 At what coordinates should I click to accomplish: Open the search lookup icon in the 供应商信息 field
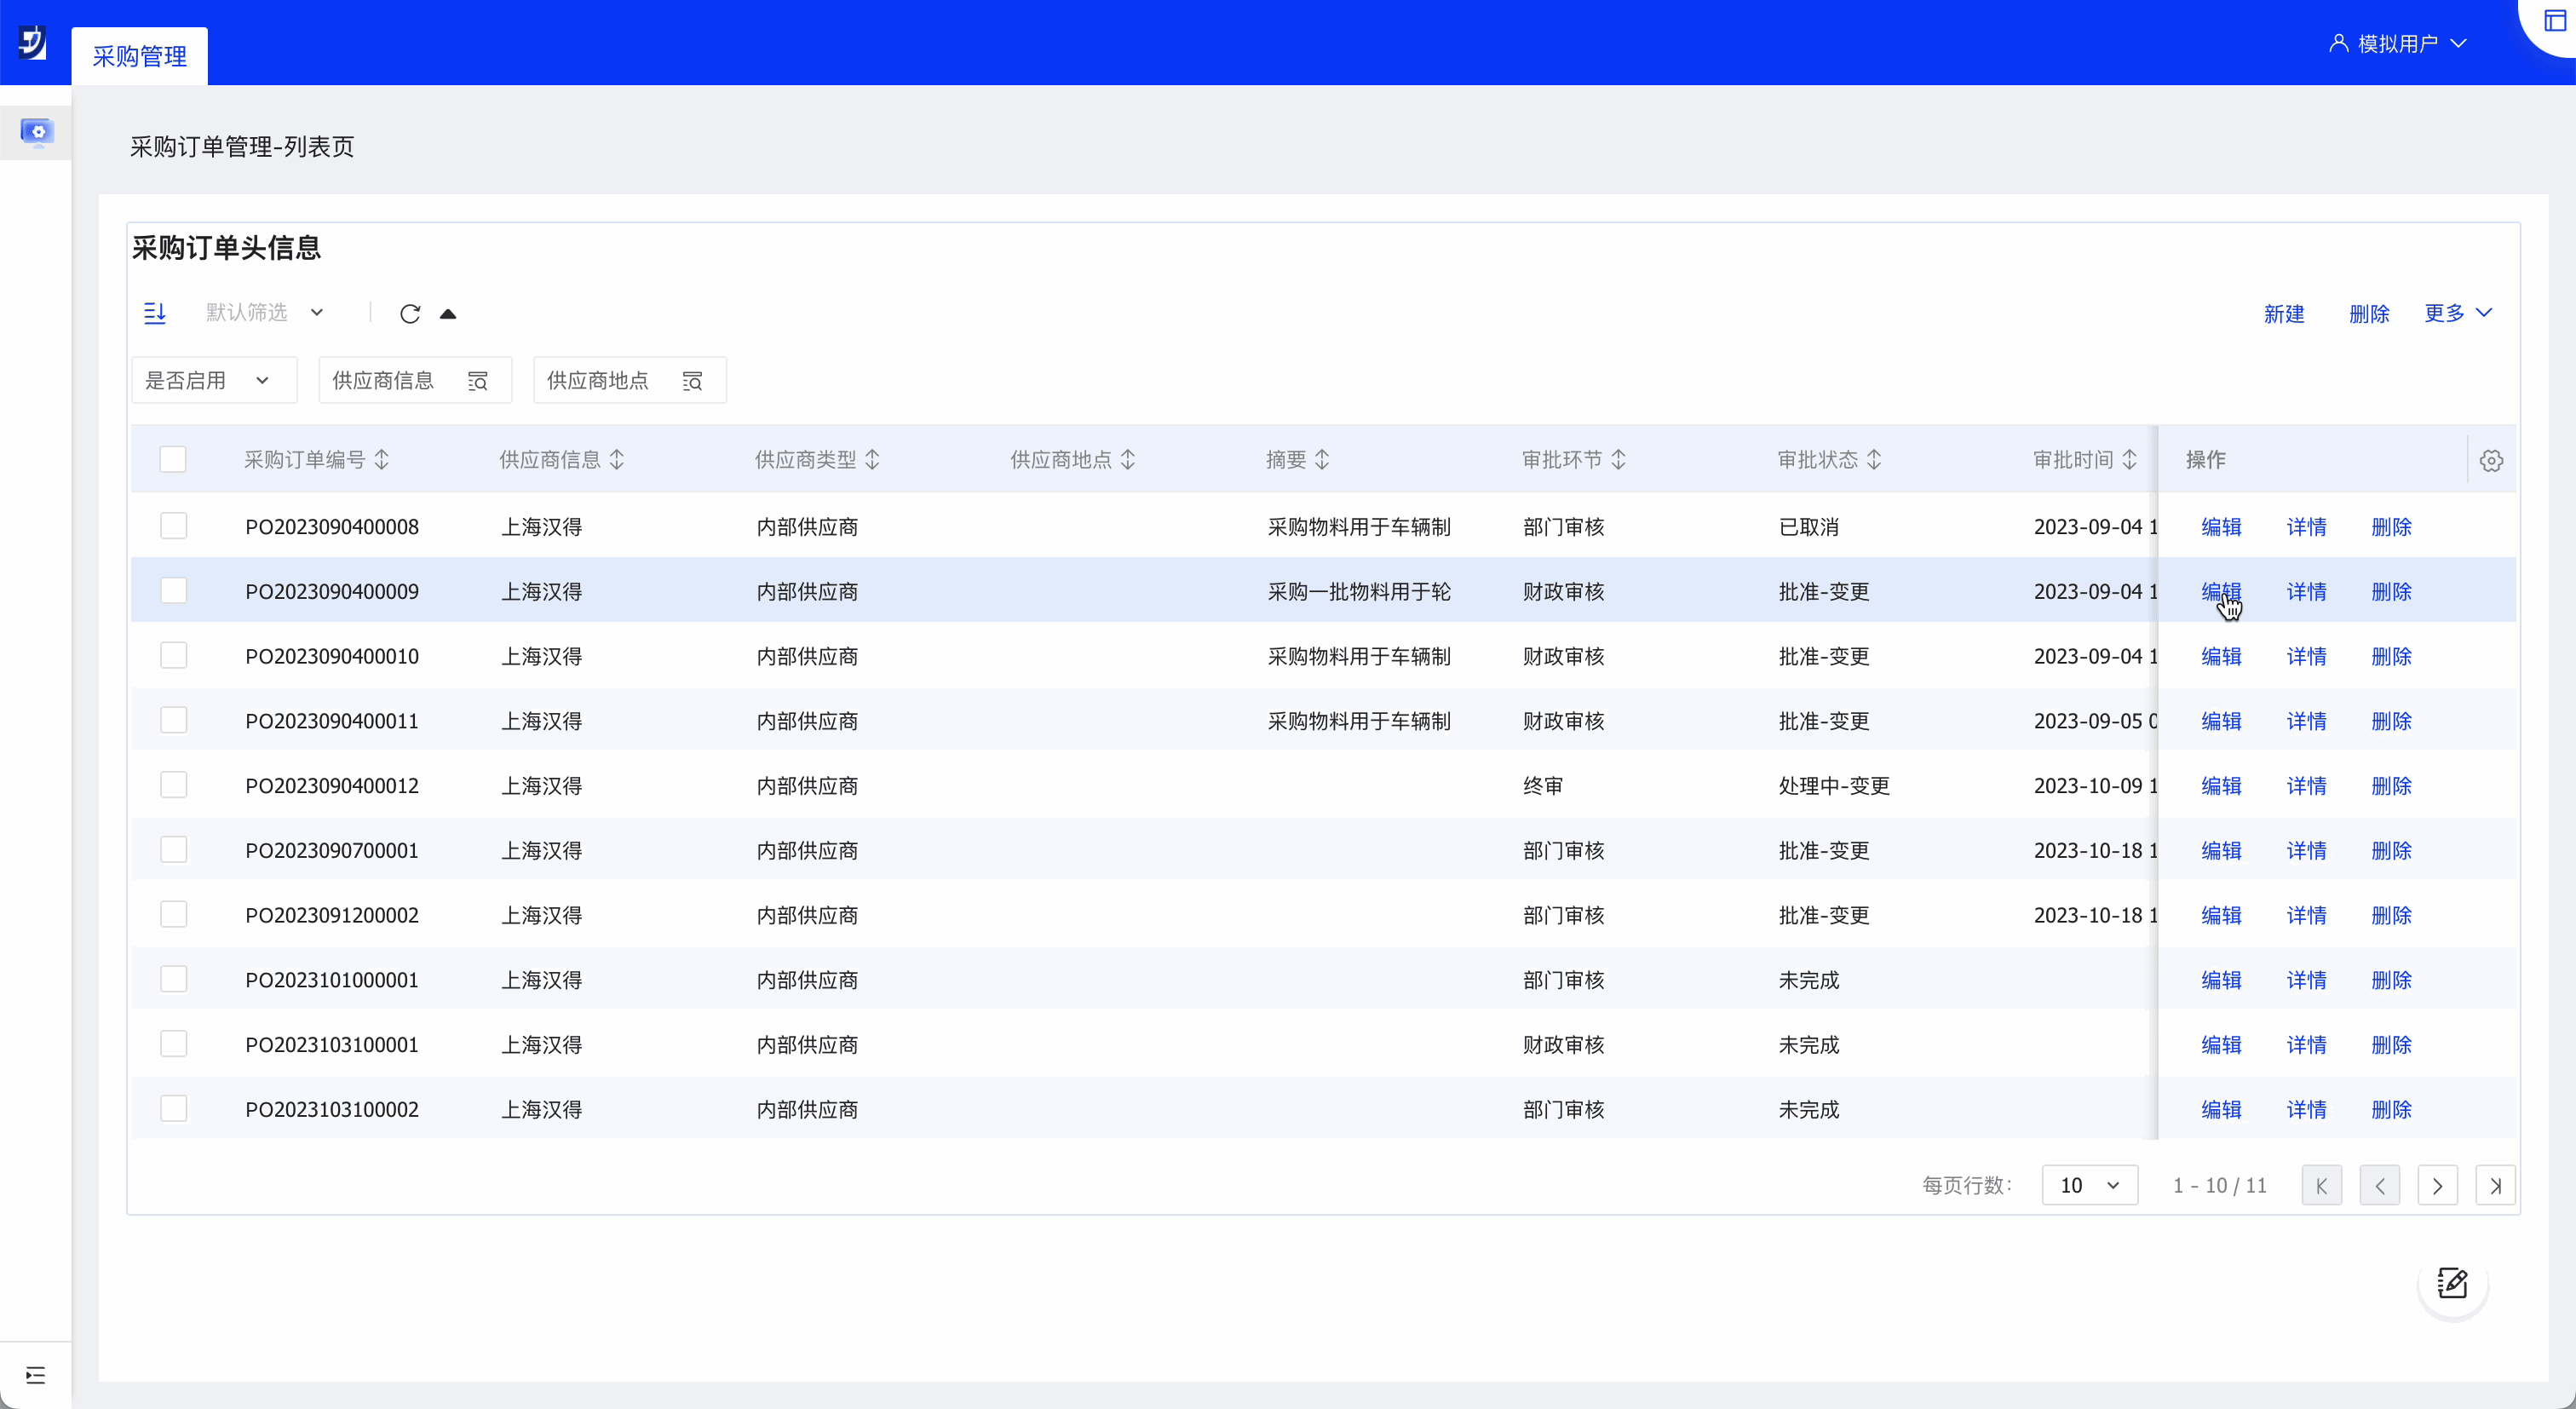tap(478, 381)
